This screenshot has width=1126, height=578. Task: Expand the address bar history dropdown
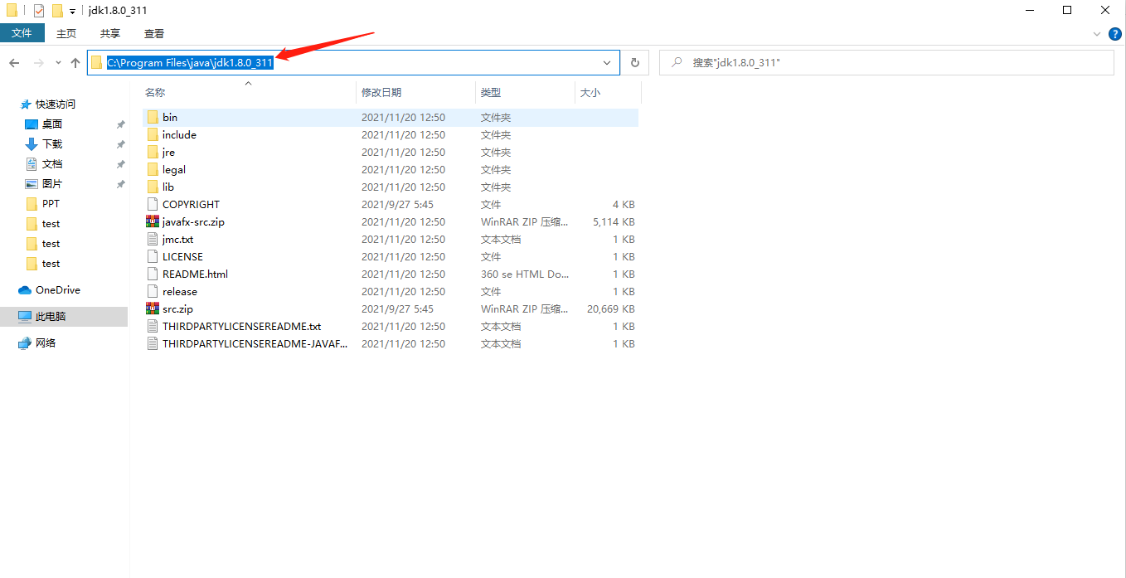[607, 63]
